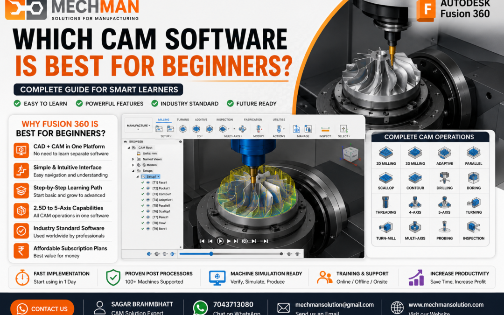Open the SETUP dropdown menu

coord(166,136)
